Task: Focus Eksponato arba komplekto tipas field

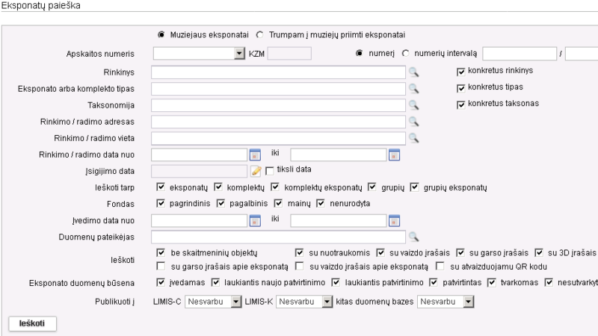Action: click(x=278, y=88)
